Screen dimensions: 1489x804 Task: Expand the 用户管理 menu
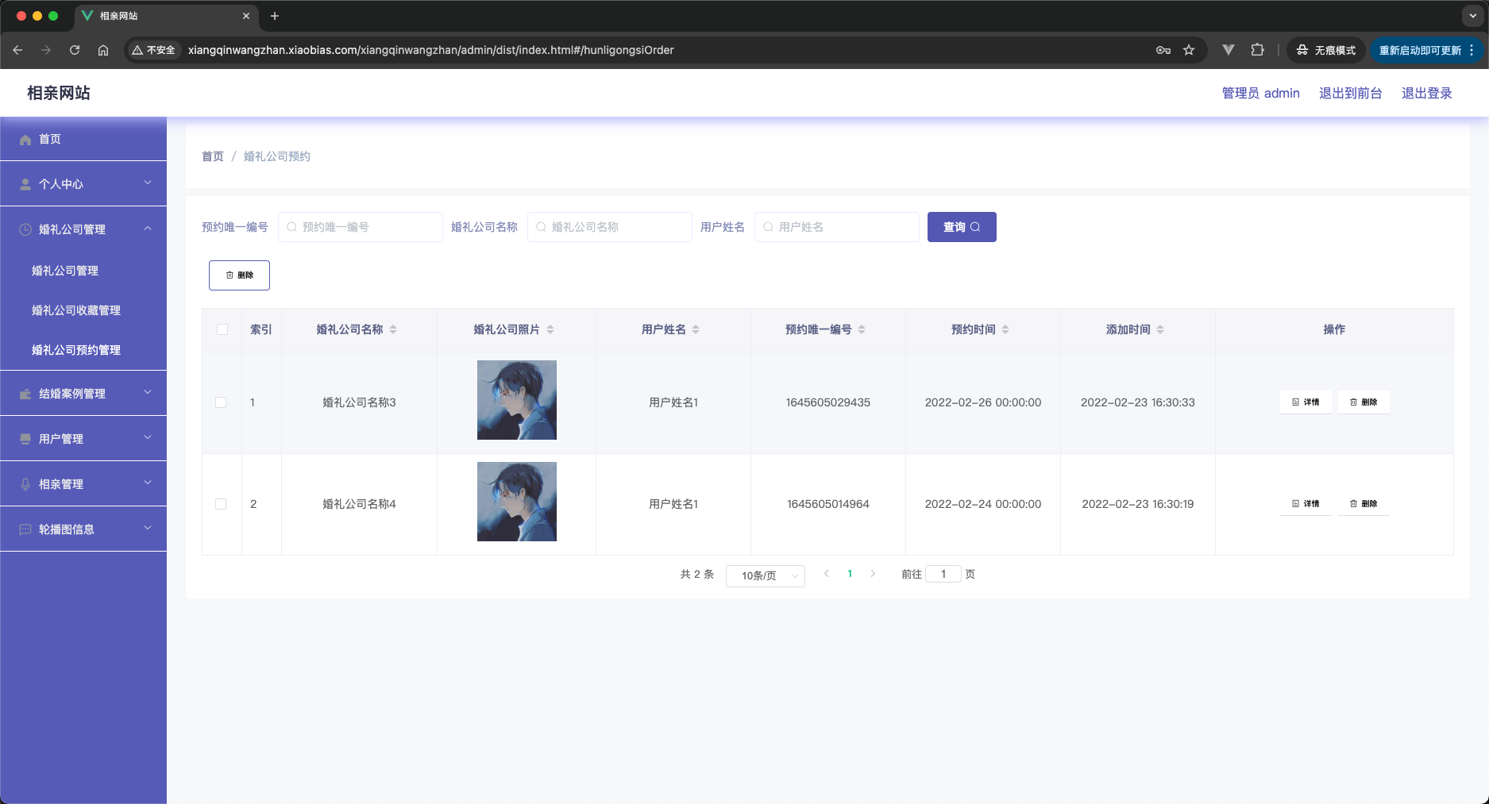148,438
